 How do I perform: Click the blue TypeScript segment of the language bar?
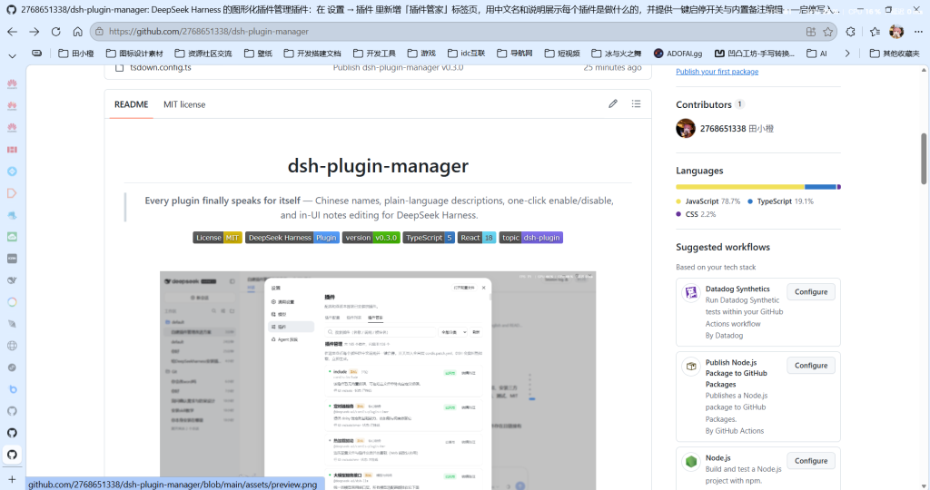820,187
